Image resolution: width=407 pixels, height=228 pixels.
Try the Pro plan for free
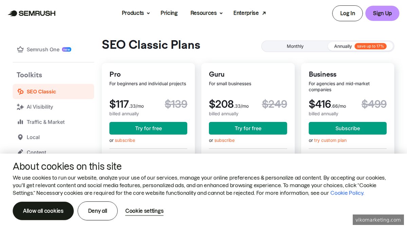click(x=148, y=128)
